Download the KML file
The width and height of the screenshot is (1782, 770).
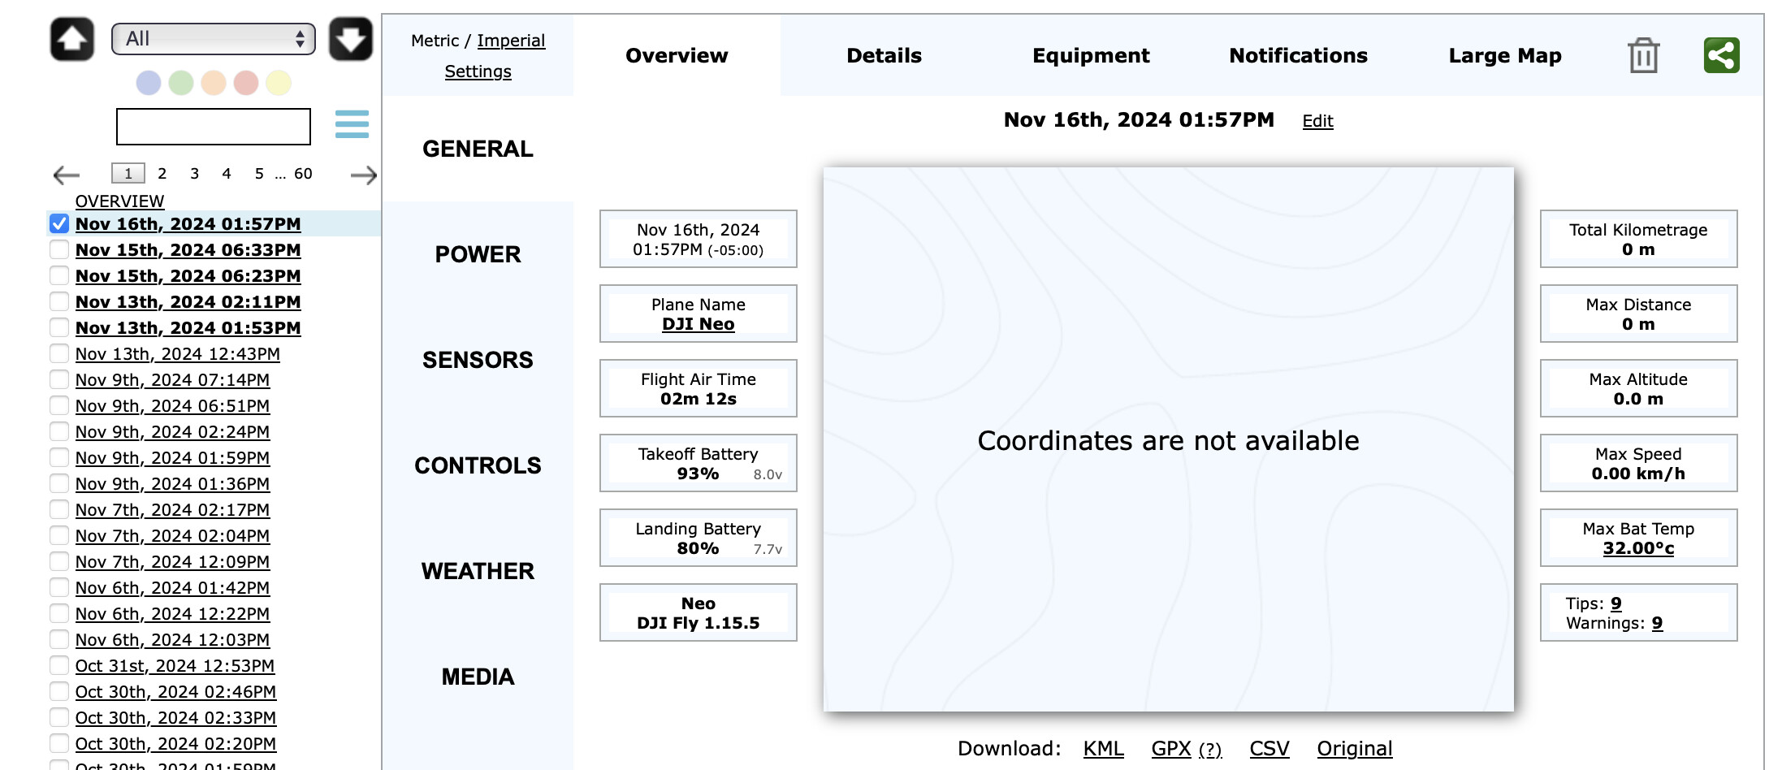1103,749
